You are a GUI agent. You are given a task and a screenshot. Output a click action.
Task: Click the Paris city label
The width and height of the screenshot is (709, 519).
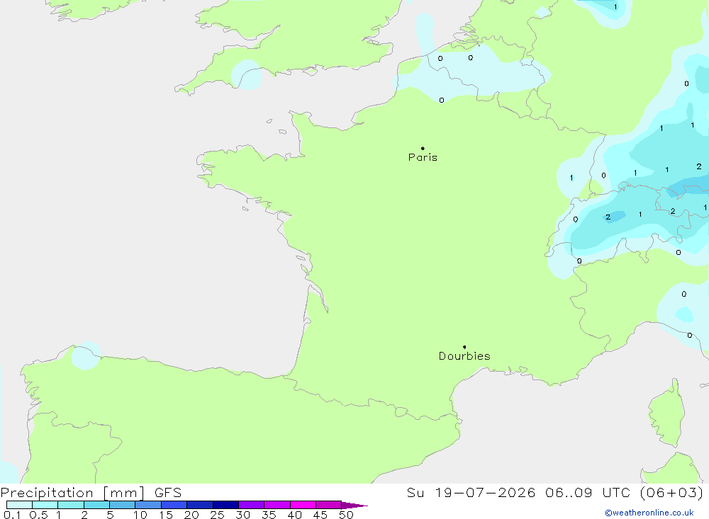click(x=423, y=157)
